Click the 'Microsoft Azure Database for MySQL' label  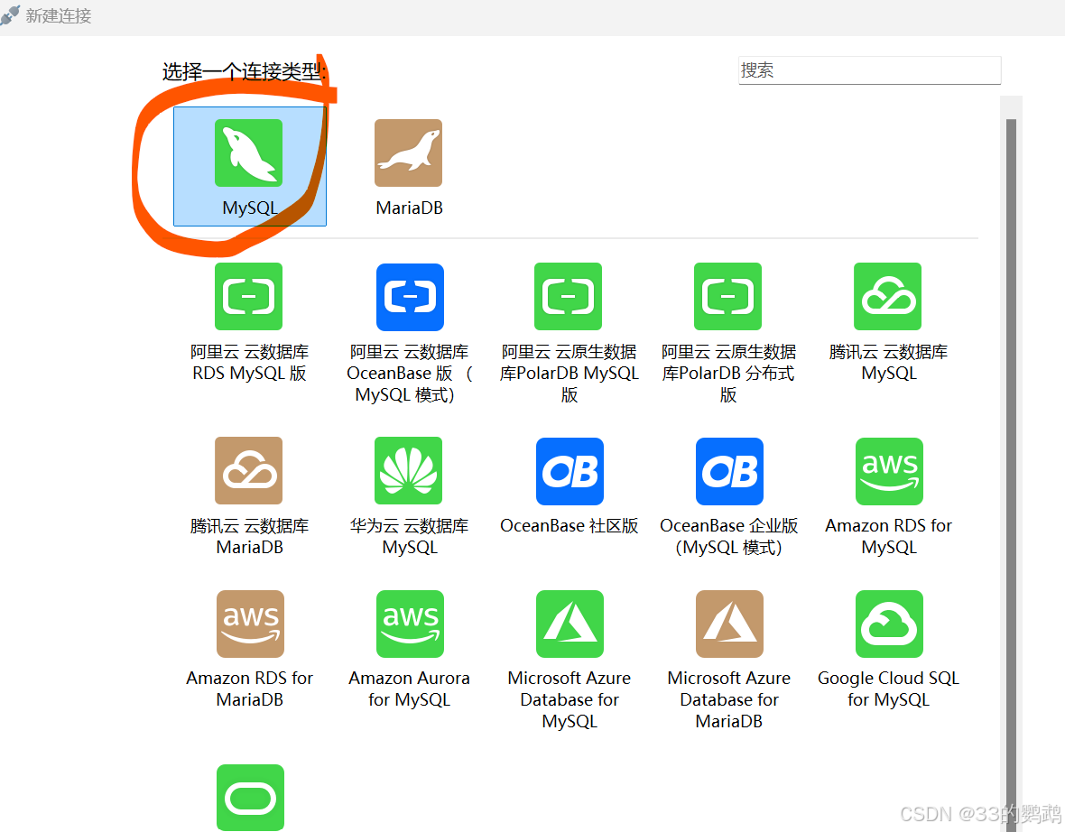coord(570,699)
